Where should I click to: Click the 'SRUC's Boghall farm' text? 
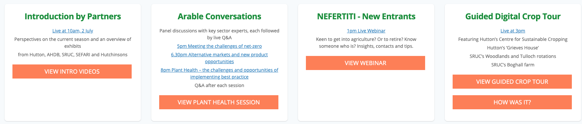click(x=513, y=65)
